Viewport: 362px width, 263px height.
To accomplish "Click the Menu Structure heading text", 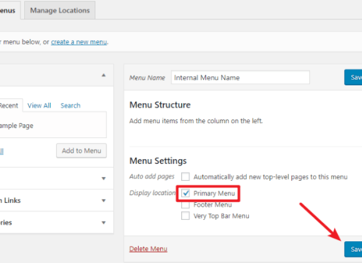I will (x=160, y=105).
